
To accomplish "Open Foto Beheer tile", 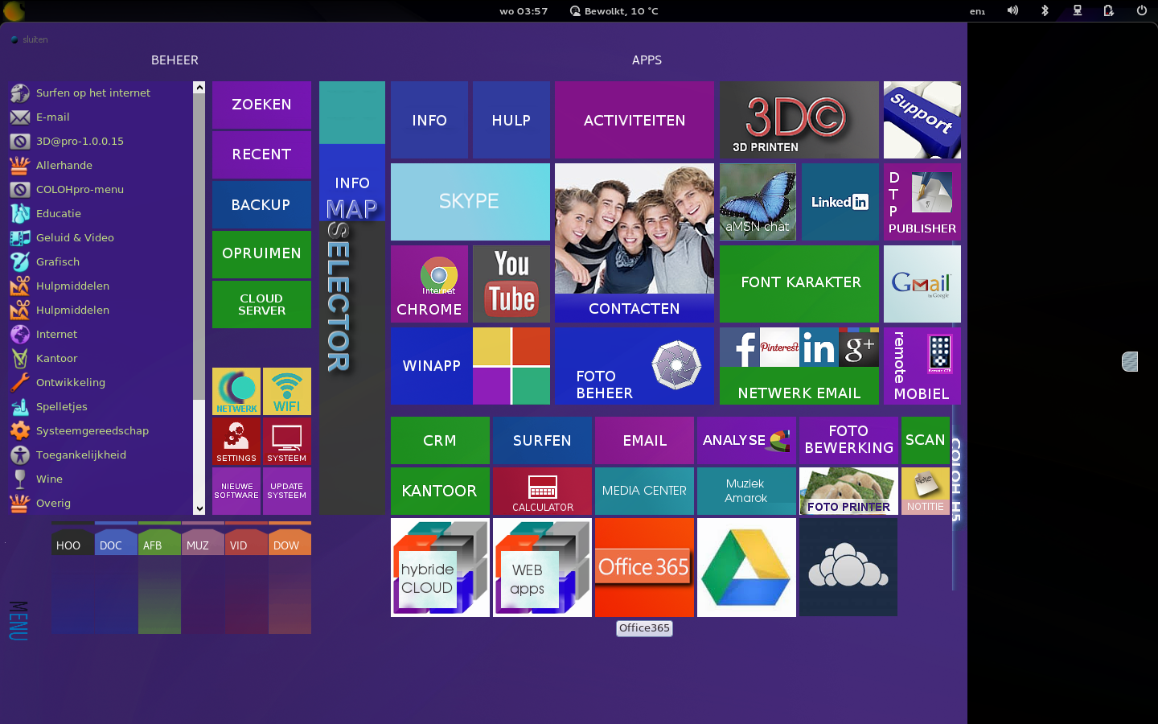I will [634, 366].
